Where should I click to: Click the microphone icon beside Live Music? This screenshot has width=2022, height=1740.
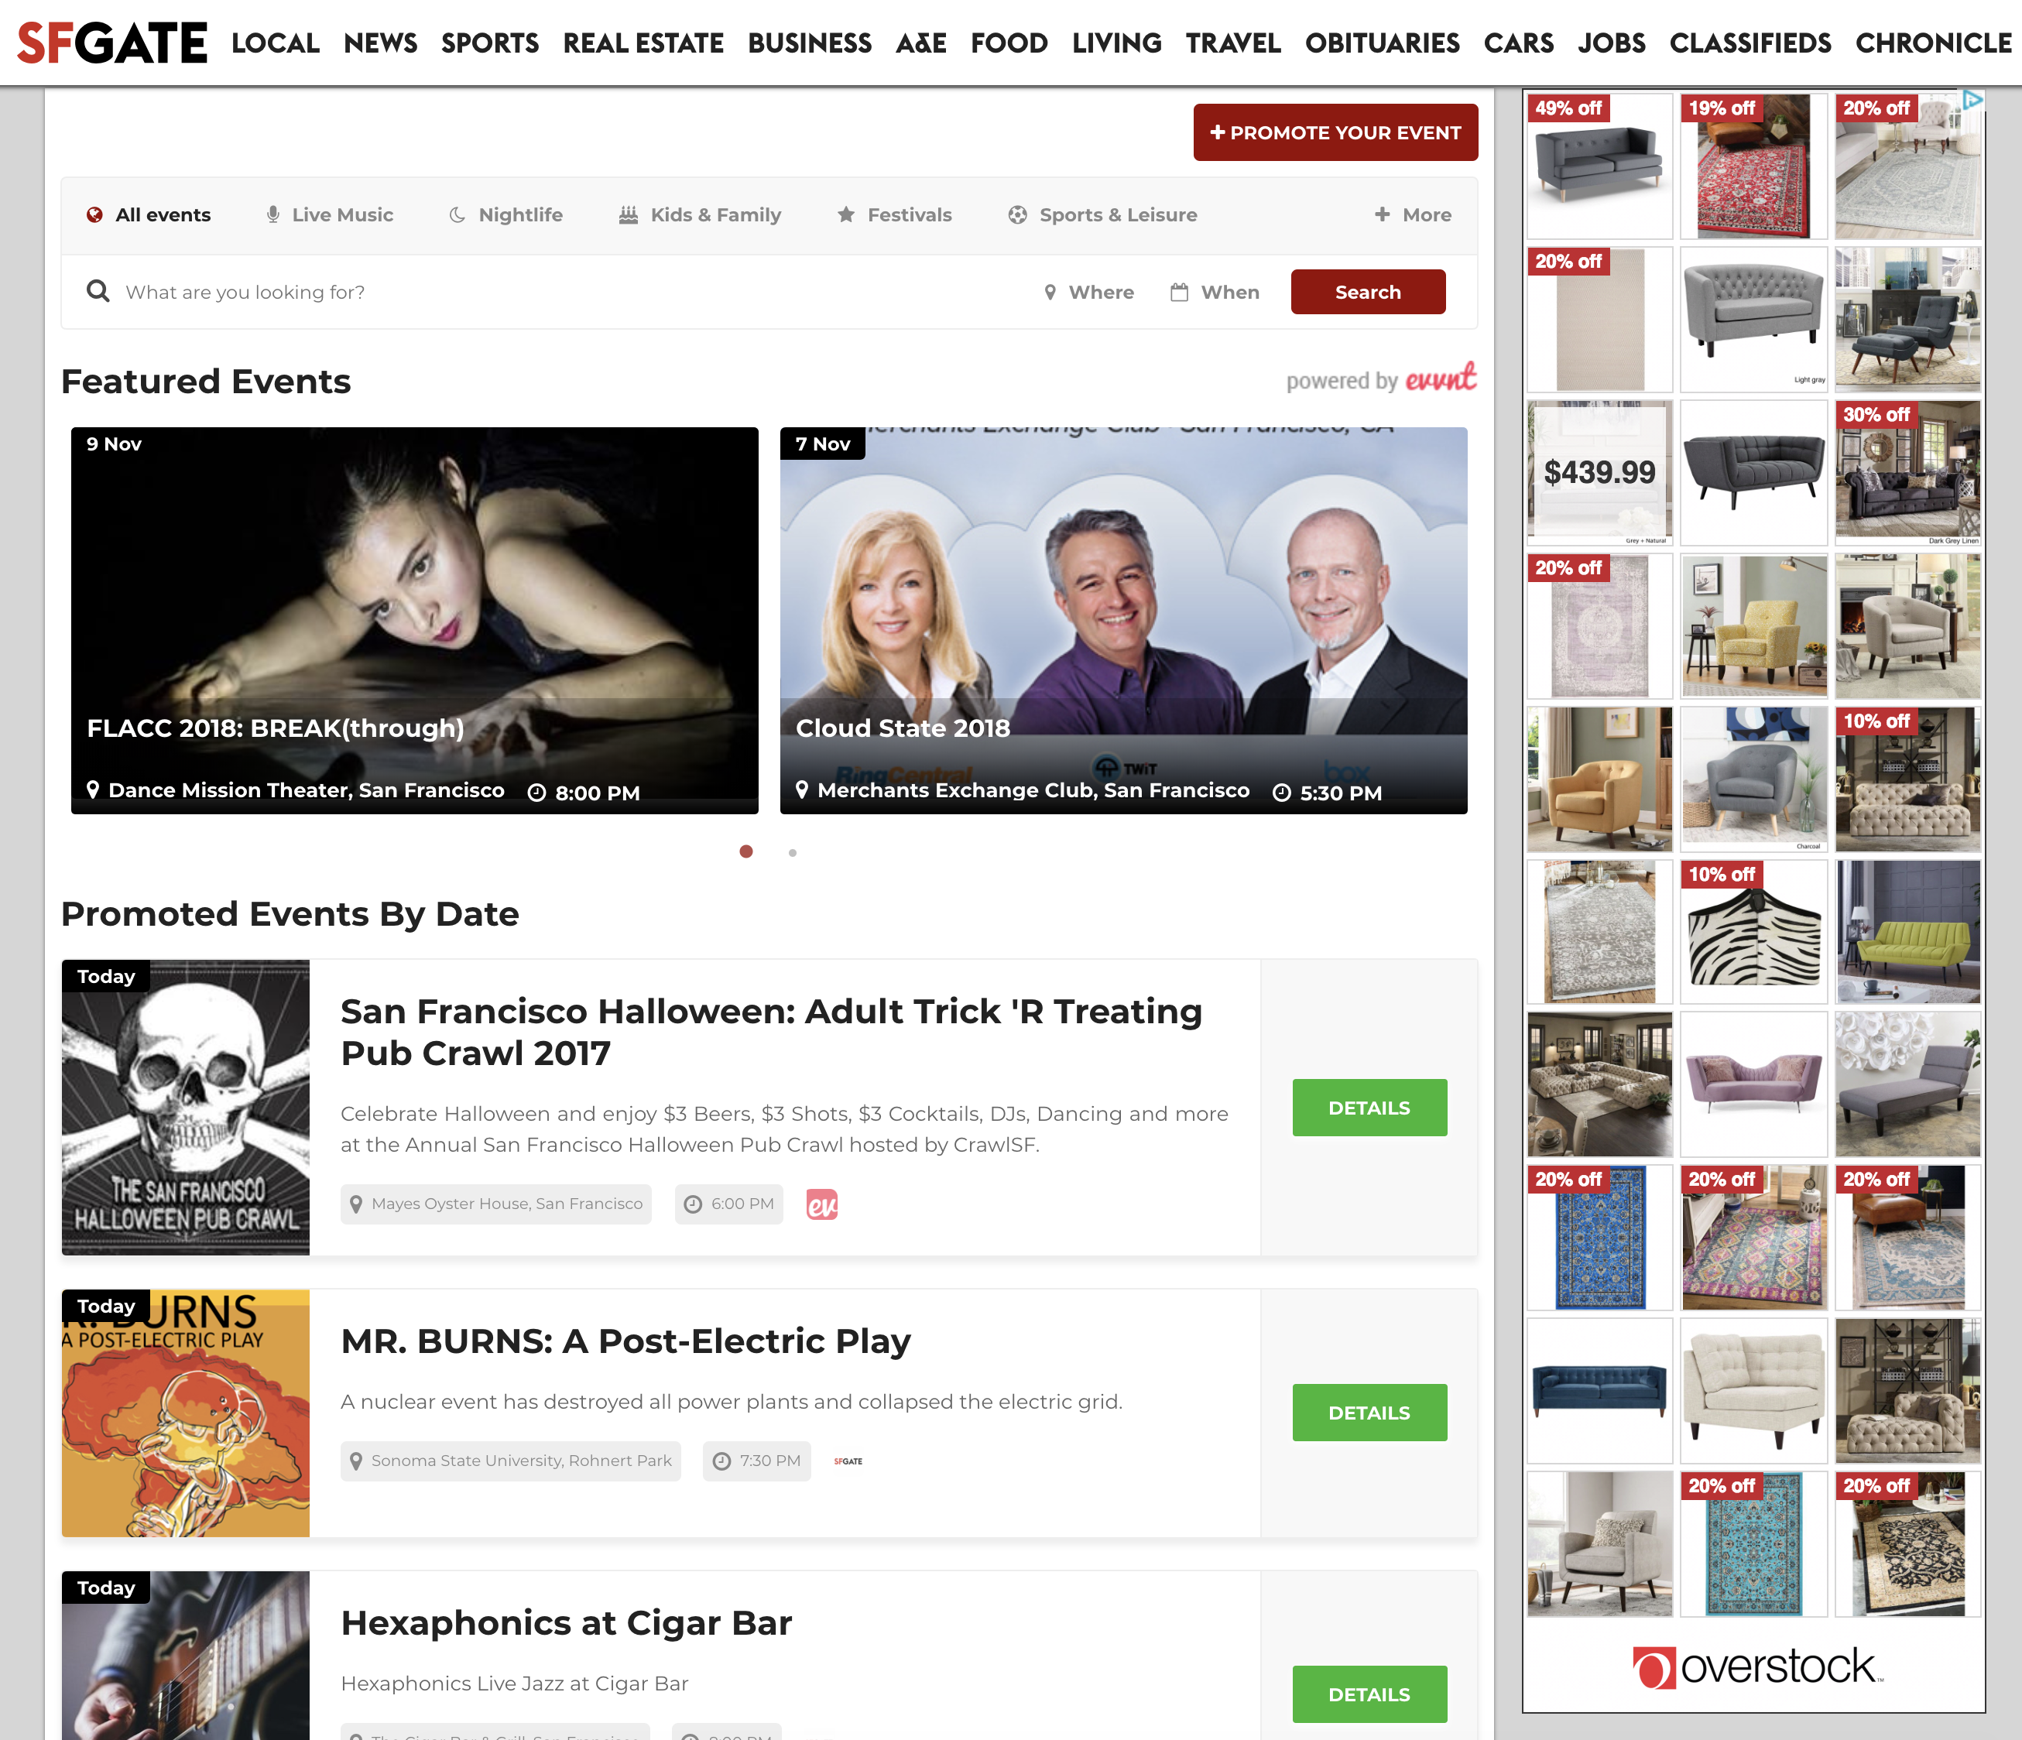(x=273, y=214)
